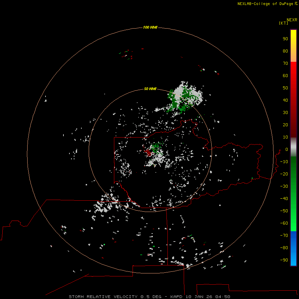Click the 50 value on velocity scale
Image resolution: width=299 pixels, height=299 pixels.
(x=285, y=88)
